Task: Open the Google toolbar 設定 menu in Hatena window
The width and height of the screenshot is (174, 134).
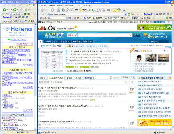Action: [x=32, y=21]
